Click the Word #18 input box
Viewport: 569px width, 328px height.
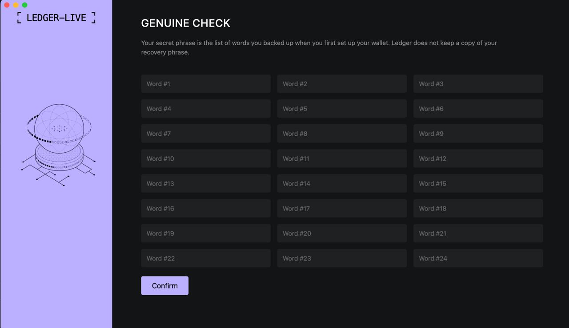(478, 208)
